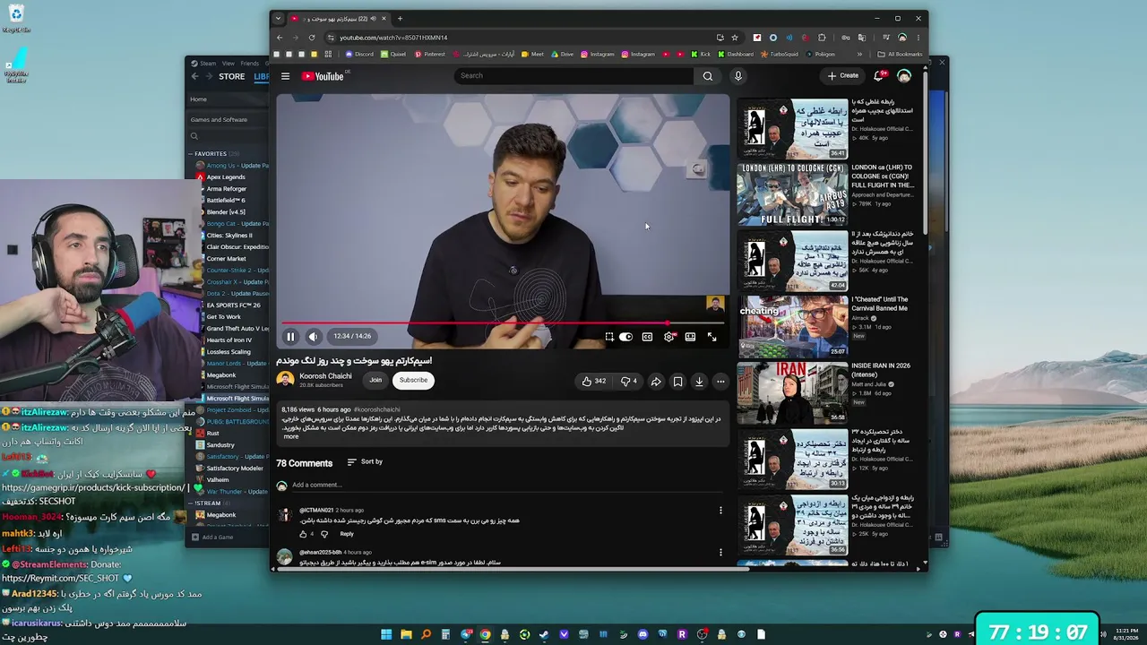
Task: Toggle the autoplay switch in the player
Action: (625, 337)
